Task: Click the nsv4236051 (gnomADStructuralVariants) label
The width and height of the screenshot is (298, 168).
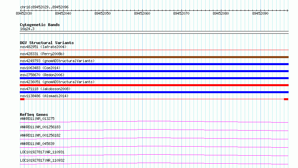Action: 57,82
